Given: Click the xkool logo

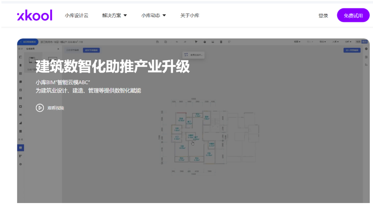Looking at the screenshot, I should pos(34,15).
